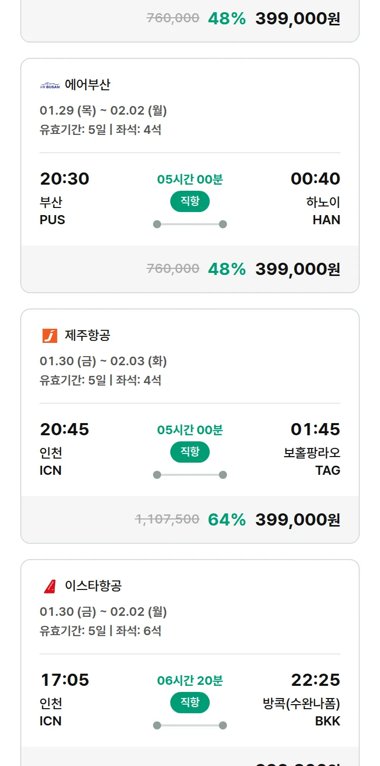Click the 399,000원 price on 보홀팡라오 flight
The image size is (380, 766).
(x=297, y=519)
